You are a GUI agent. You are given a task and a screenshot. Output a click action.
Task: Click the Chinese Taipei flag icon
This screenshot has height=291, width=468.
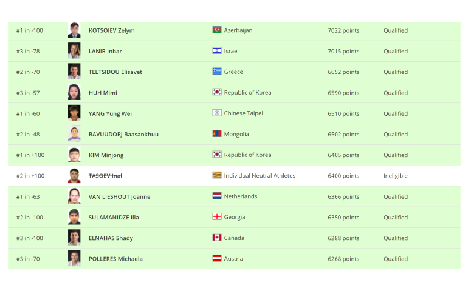[x=217, y=113]
